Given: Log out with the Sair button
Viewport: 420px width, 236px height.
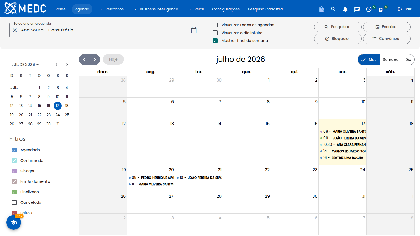Looking at the screenshot, I should point(405,9).
